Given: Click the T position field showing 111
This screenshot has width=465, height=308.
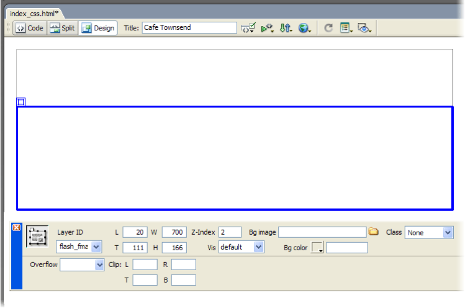Looking at the screenshot, I should point(135,248).
